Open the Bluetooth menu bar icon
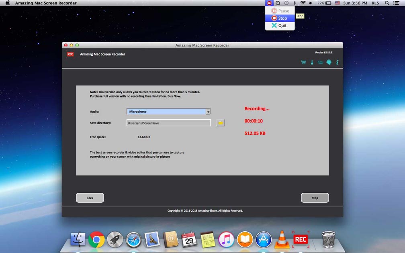Image resolution: width=405 pixels, height=253 pixels. point(295,3)
